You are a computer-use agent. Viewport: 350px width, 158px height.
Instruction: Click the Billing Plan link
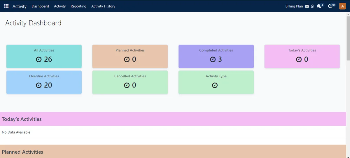click(x=294, y=6)
